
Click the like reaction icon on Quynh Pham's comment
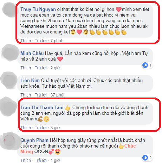click(145, 158)
